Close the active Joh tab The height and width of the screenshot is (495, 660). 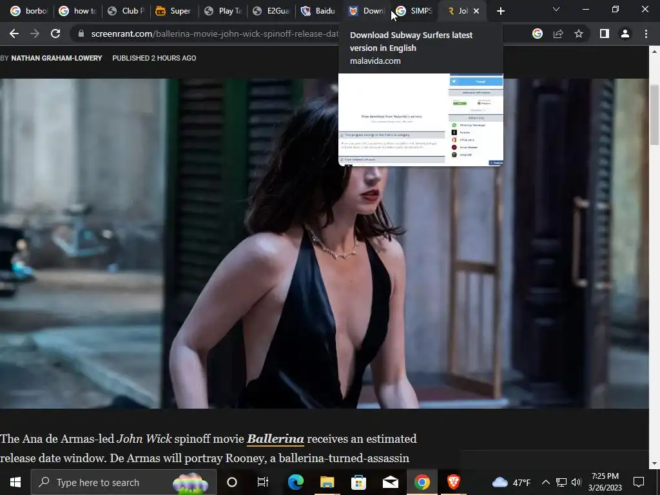pos(476,11)
